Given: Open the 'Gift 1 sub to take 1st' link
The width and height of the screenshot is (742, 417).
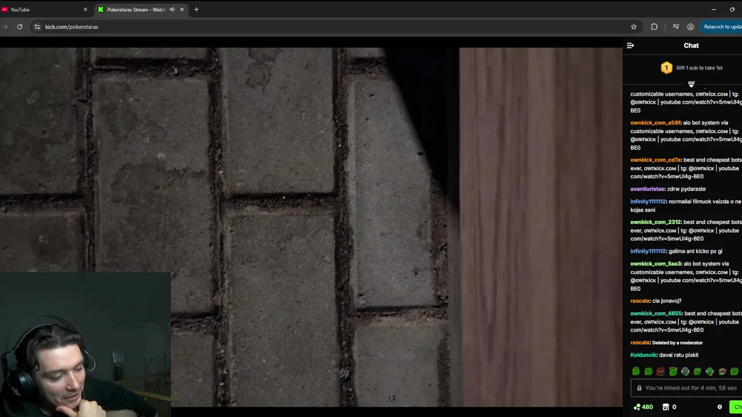Looking at the screenshot, I should [699, 68].
